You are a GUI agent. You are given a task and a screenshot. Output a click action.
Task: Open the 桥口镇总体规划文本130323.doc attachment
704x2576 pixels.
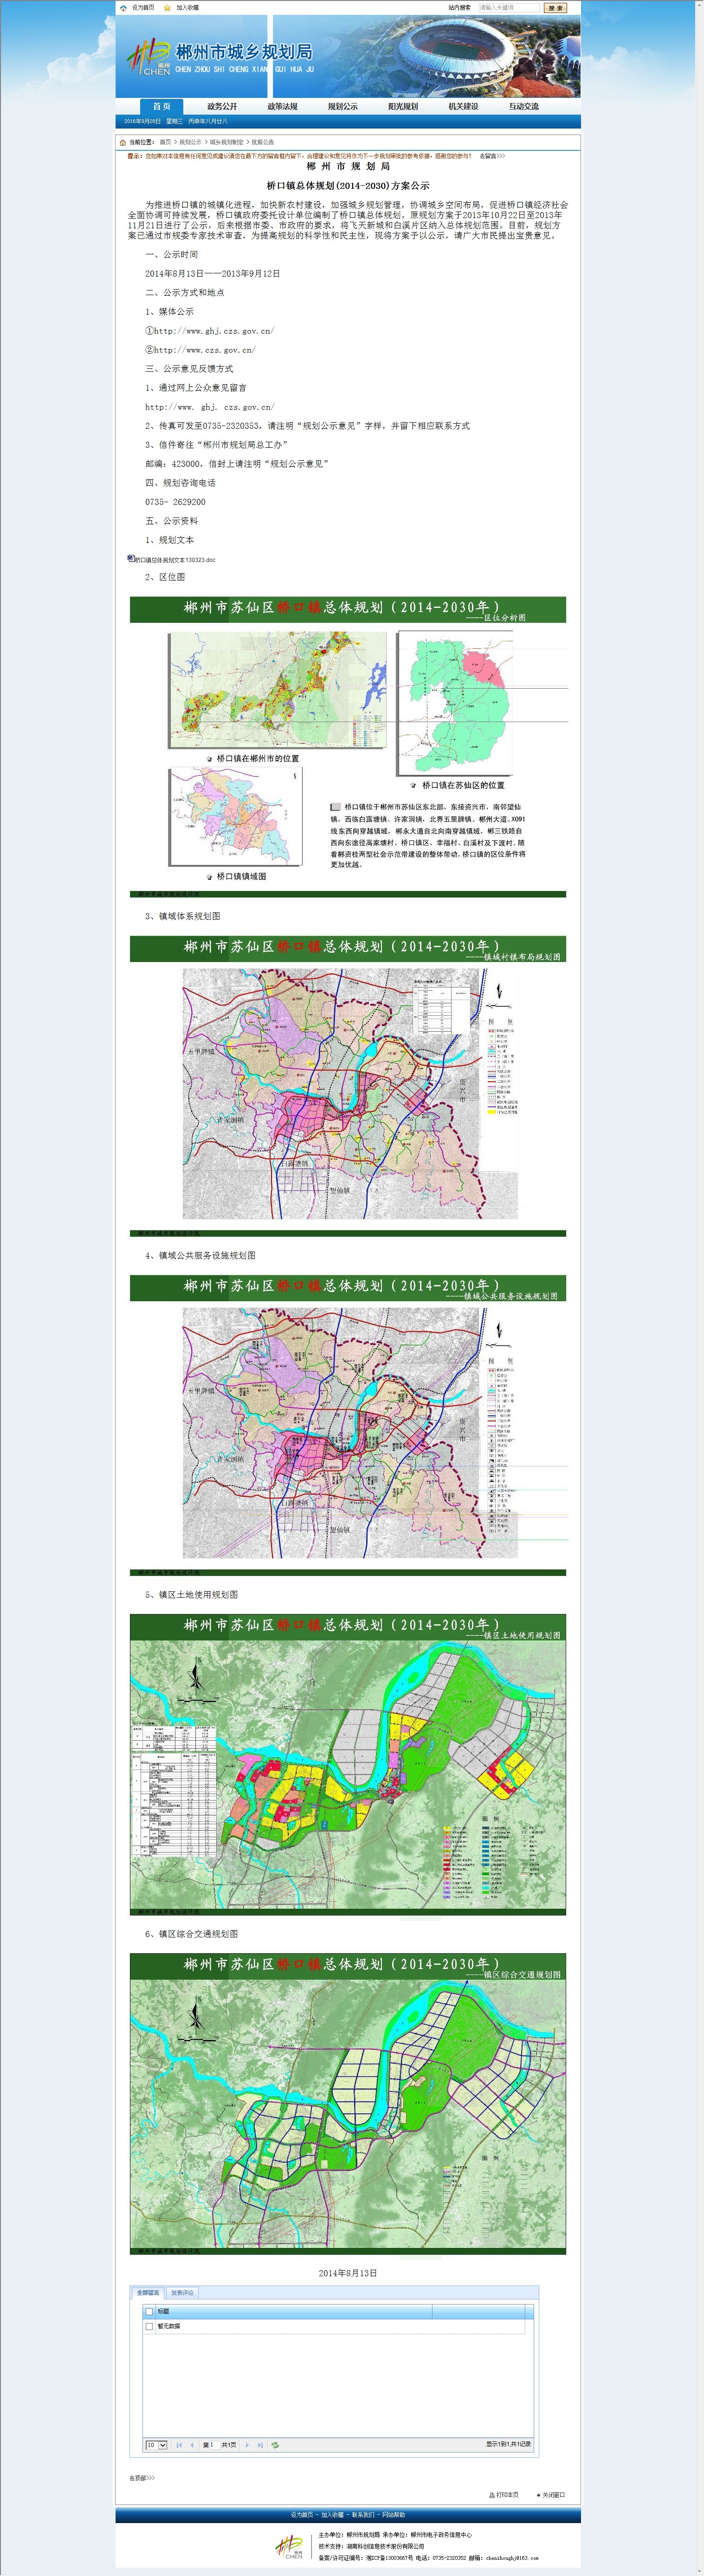click(x=175, y=560)
